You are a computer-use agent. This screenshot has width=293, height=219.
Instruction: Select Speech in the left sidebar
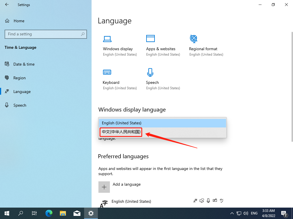pos(20,105)
